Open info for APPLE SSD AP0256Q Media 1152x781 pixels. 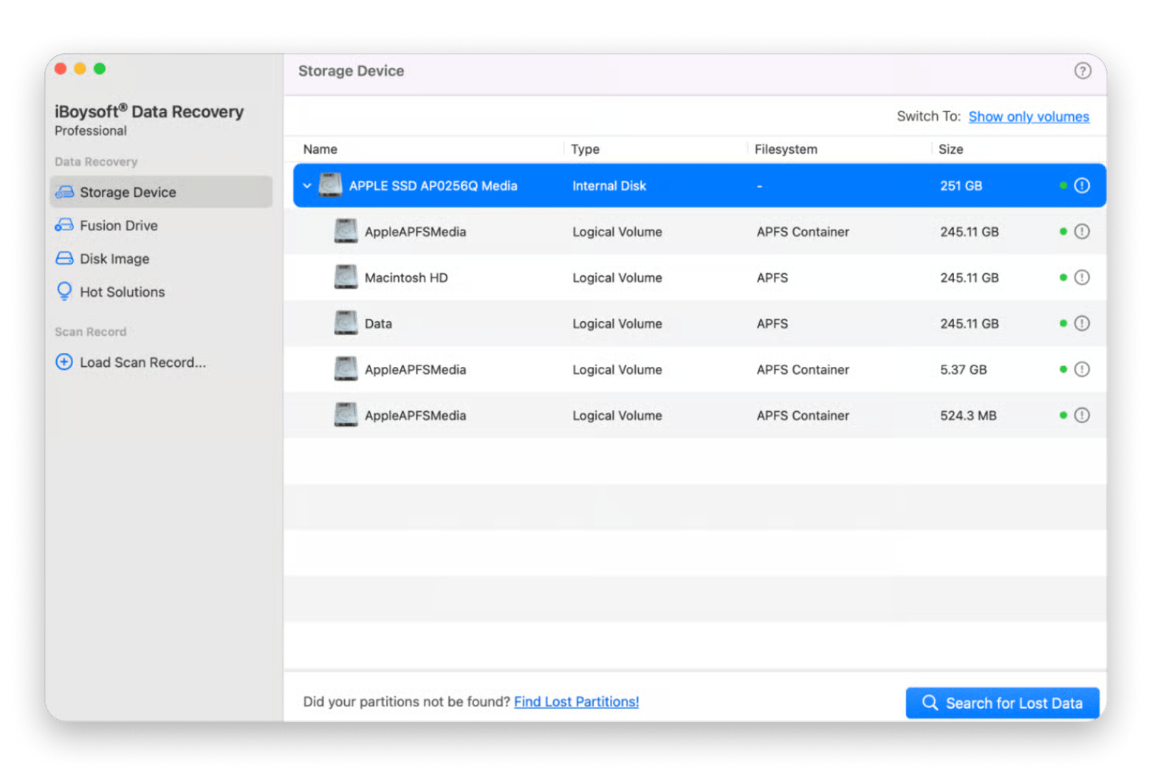click(1082, 185)
